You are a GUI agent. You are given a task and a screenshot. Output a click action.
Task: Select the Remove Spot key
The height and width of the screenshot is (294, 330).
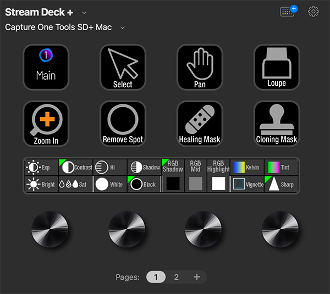click(123, 124)
